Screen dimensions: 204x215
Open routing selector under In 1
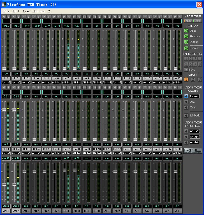tap(6, 83)
